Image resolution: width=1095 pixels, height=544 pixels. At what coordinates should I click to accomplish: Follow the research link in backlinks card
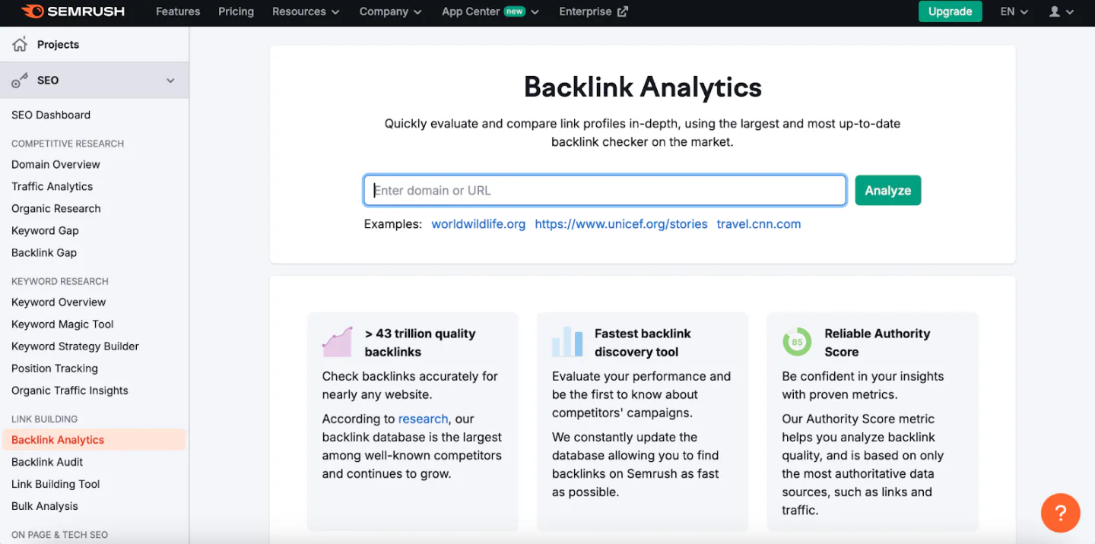click(423, 419)
